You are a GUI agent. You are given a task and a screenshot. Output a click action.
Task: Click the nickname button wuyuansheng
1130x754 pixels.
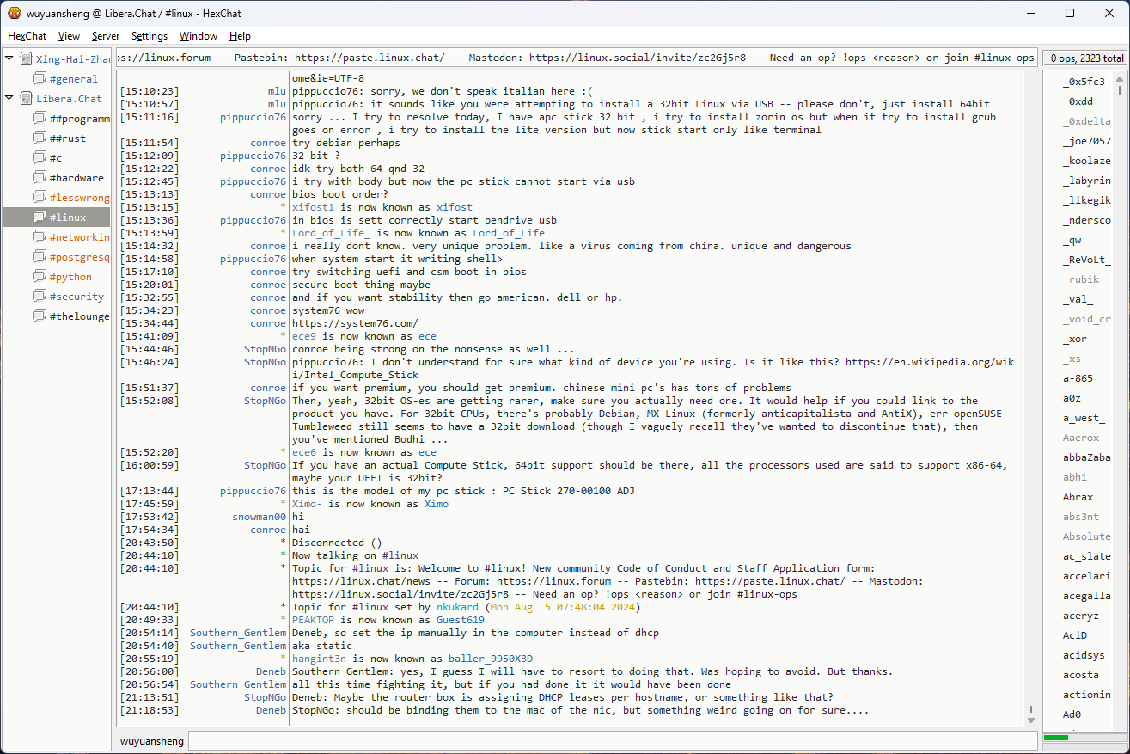pyautogui.click(x=151, y=740)
